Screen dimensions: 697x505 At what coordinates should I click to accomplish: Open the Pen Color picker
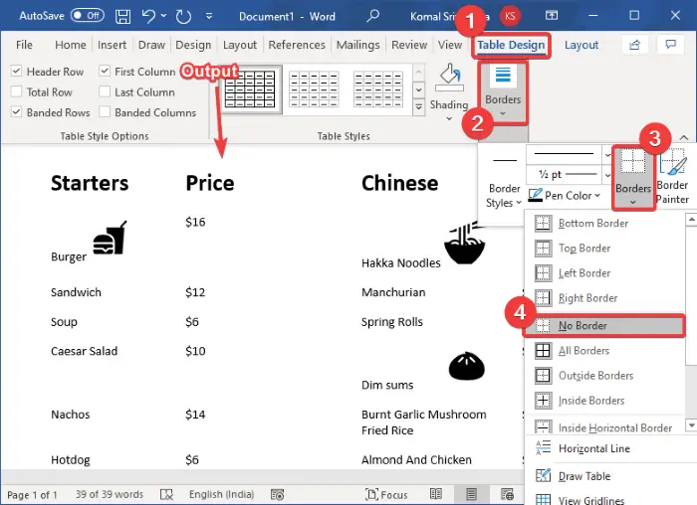[x=565, y=195]
